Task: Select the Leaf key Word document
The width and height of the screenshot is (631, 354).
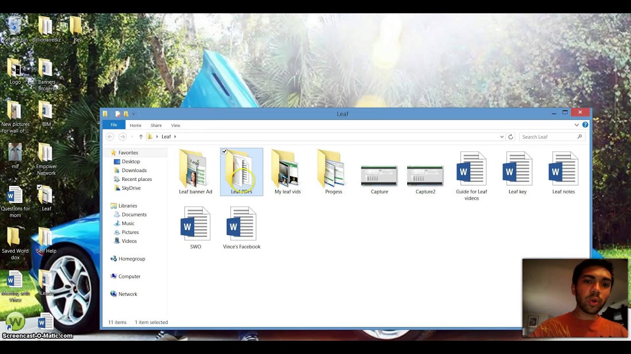Action: tap(518, 172)
